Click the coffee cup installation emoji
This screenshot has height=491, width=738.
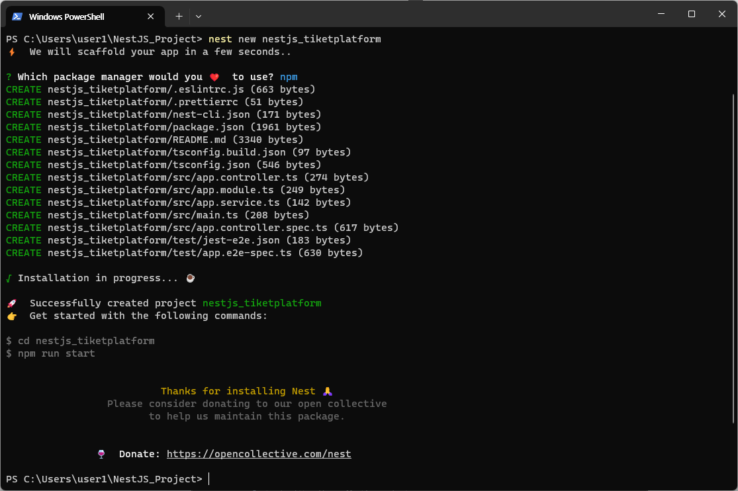191,278
